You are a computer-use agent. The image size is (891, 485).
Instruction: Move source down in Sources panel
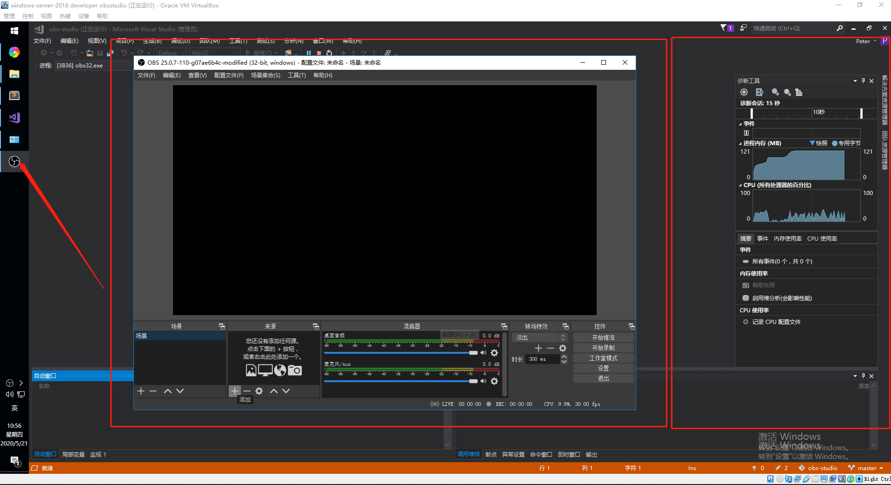point(286,391)
